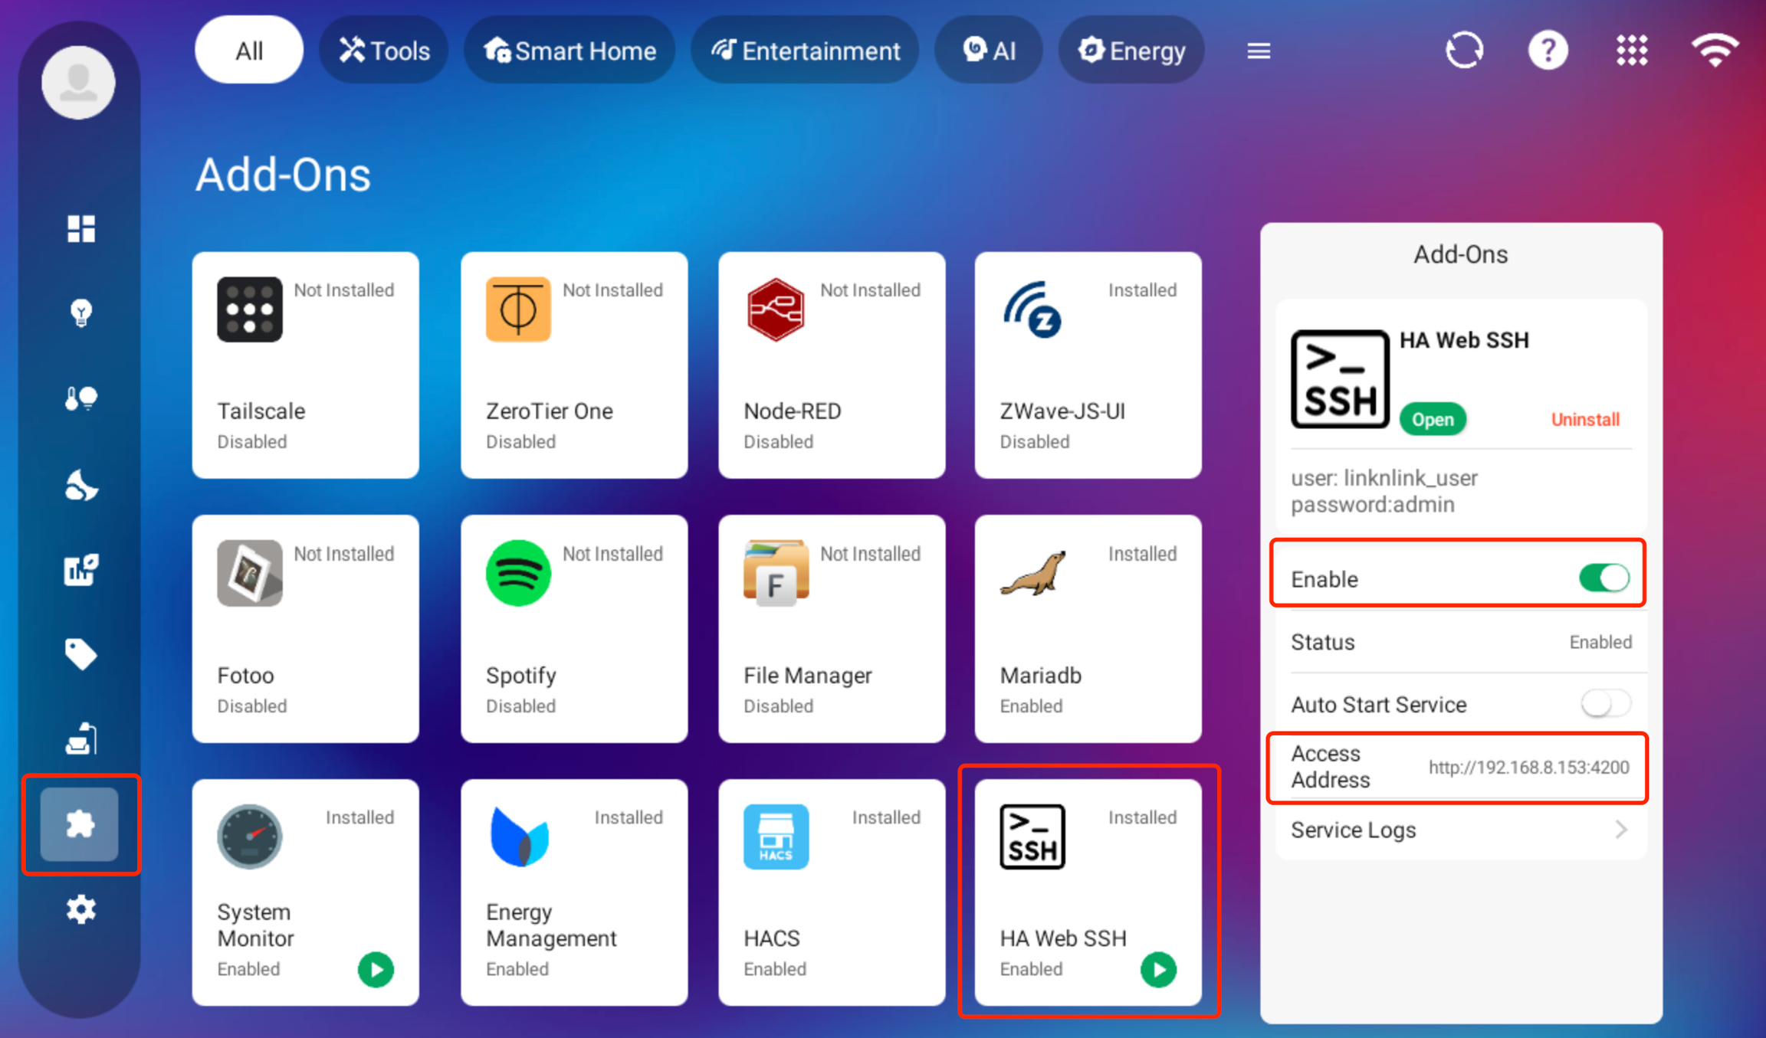This screenshot has width=1766, height=1038.
Task: Switch to the Smart Home category tab
Action: (570, 51)
